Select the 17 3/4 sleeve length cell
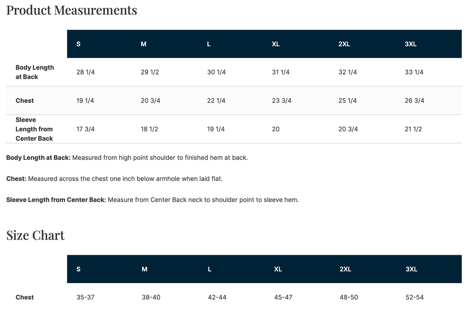 [x=85, y=129]
